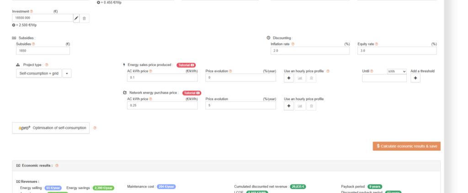Select the Self-consumption + grid box
The height and width of the screenshot is (193, 468).
pos(39,73)
